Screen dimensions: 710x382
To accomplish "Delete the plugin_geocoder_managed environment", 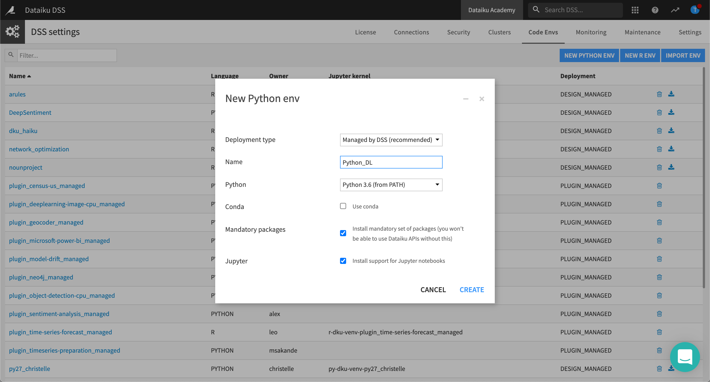I will point(660,222).
